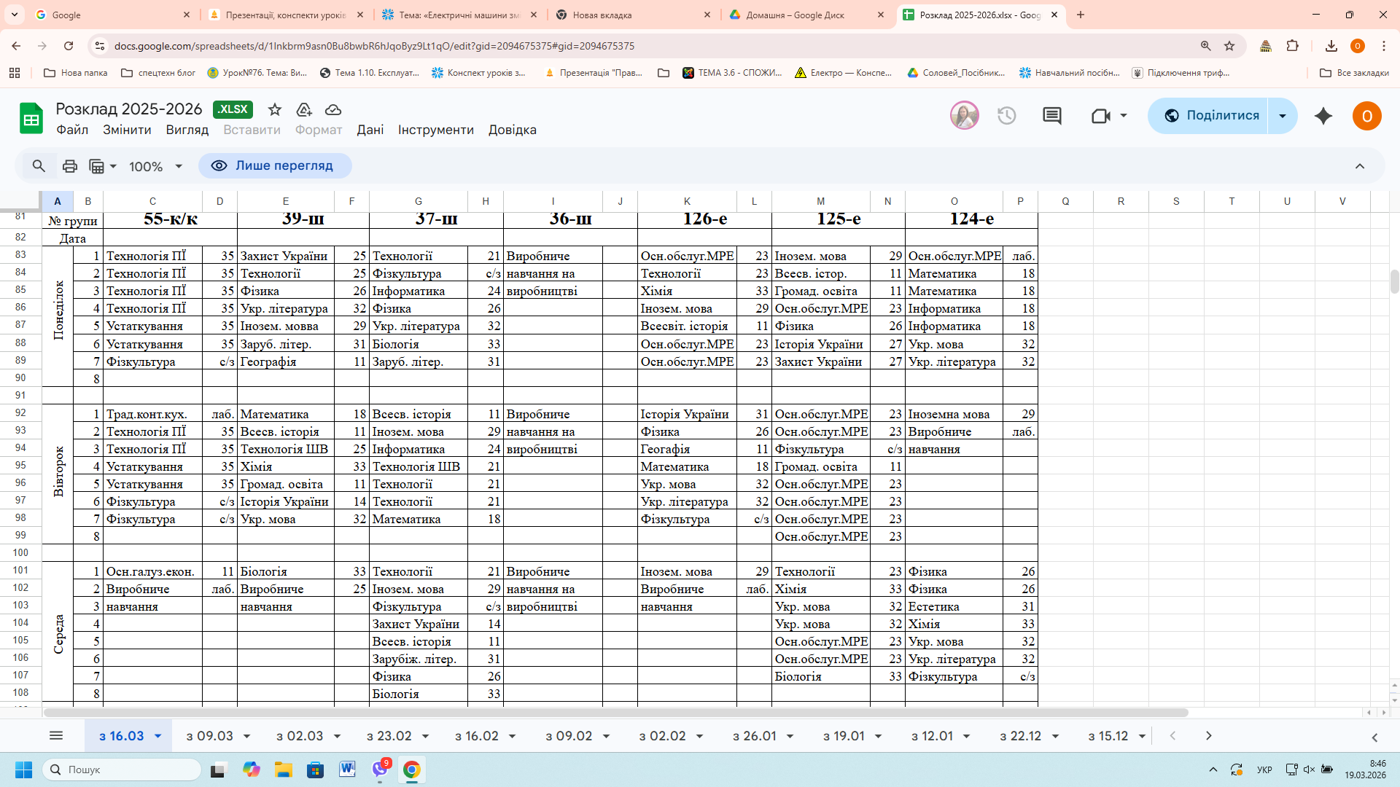Open the з 16.03 sheet tab menu arrow
Image resolution: width=1400 pixels, height=787 pixels.
click(157, 736)
